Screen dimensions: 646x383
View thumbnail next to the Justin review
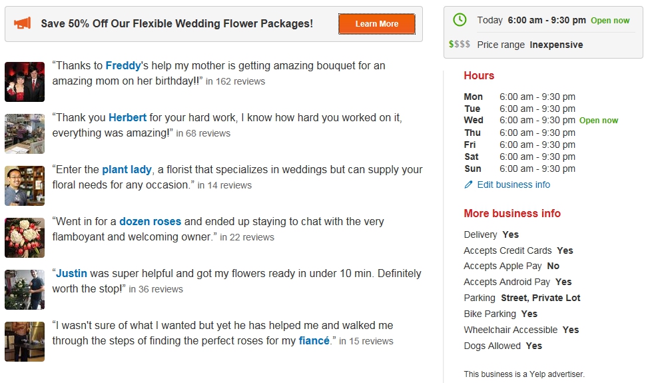25,290
